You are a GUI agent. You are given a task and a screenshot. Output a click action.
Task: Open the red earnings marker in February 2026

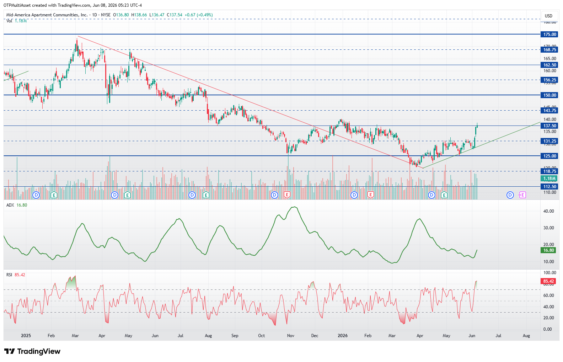point(371,195)
